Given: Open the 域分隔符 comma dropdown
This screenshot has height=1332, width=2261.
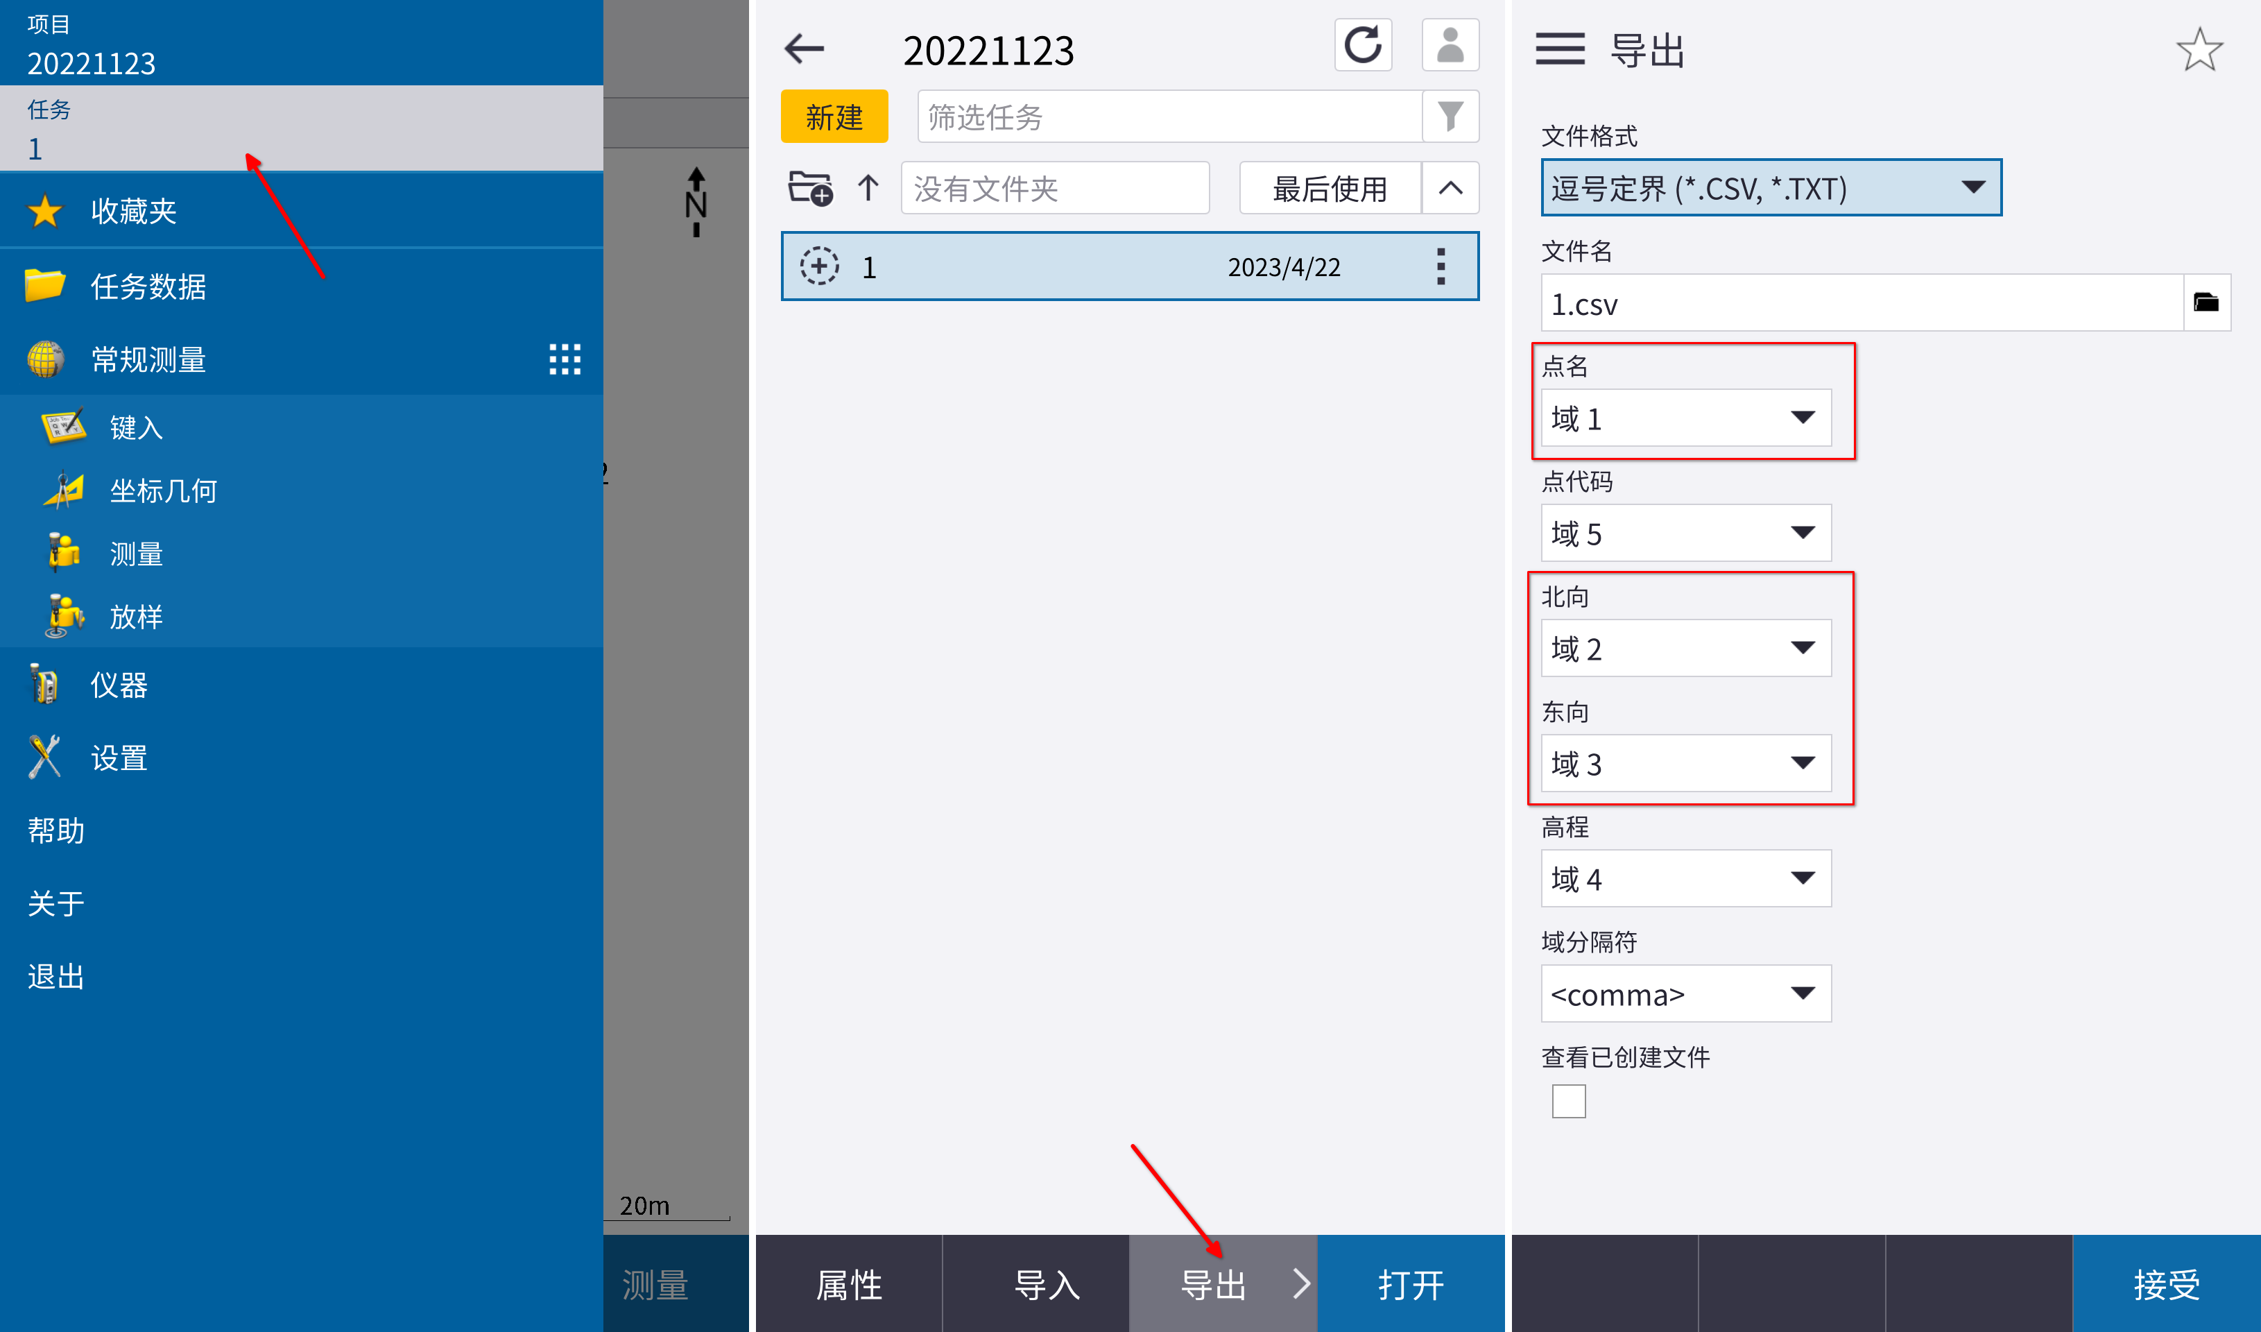Looking at the screenshot, I should [1685, 993].
